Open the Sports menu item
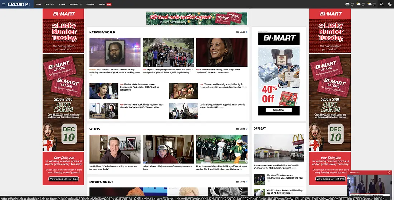Image resolution: width=394 pixels, height=200 pixels. click(62, 4)
